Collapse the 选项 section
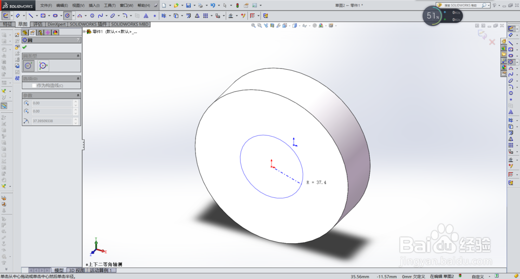This screenshot has width=520, height=279. (x=79, y=79)
